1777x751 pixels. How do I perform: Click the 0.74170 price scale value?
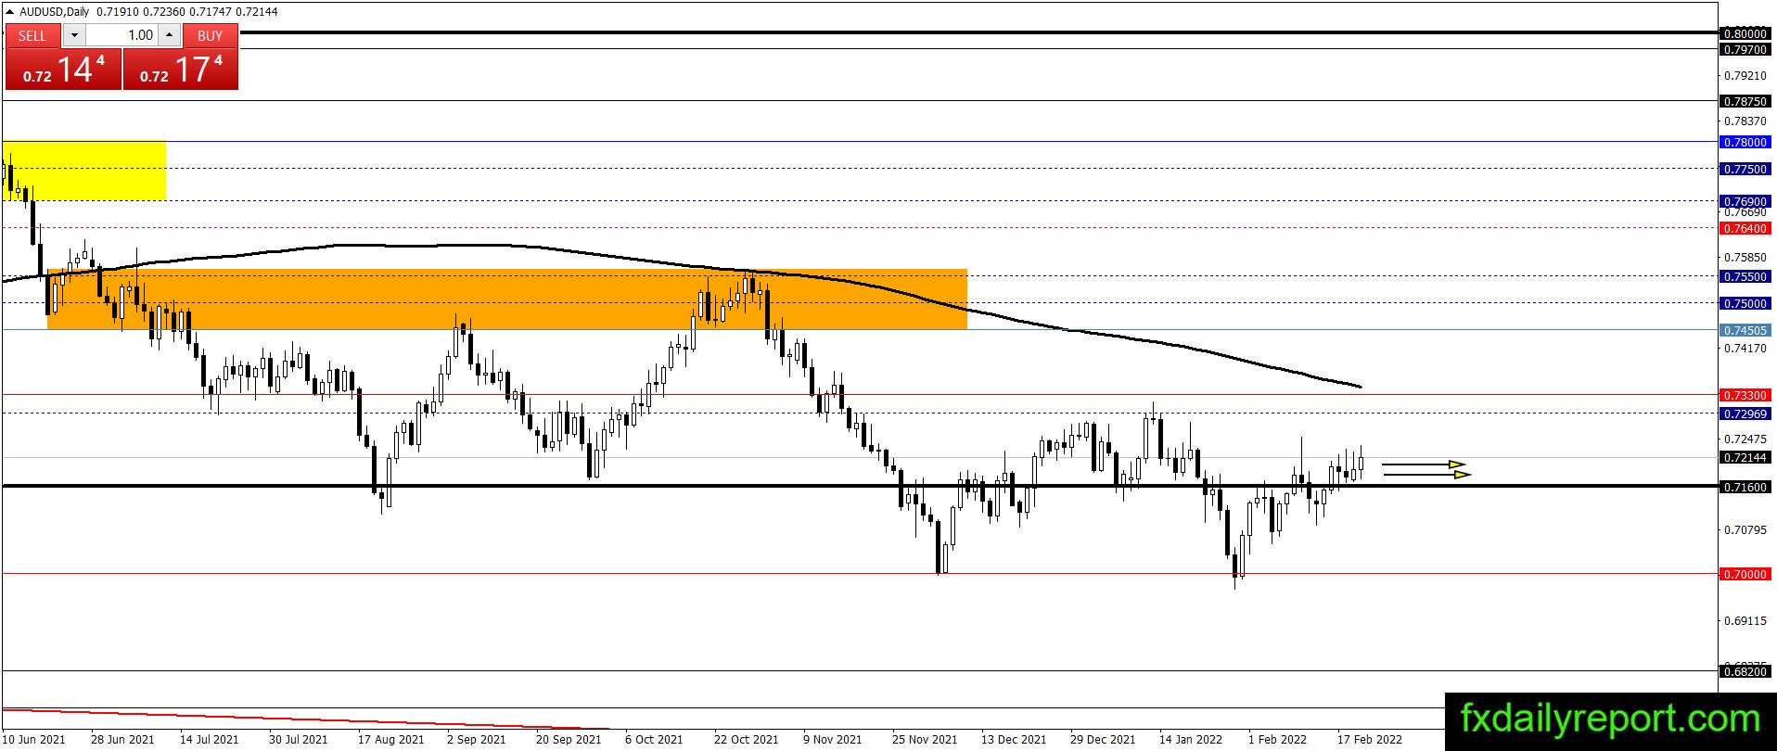tap(1745, 349)
